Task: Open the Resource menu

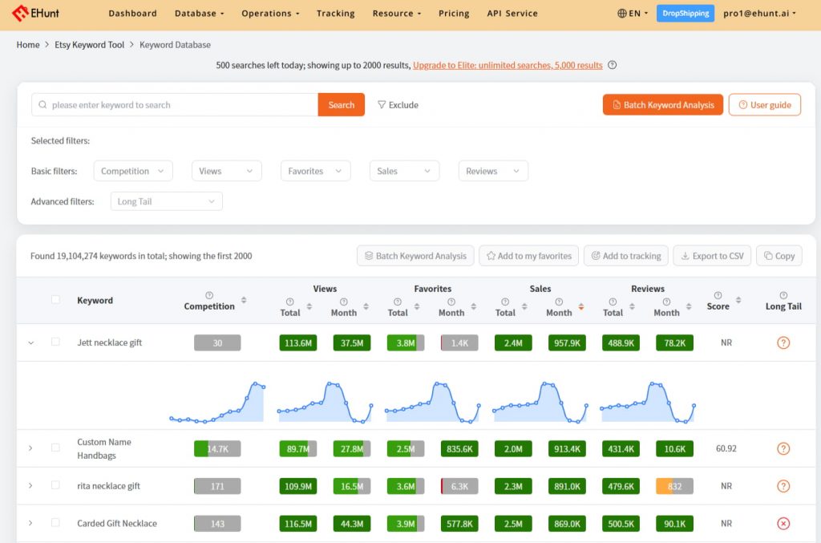Action: click(x=396, y=13)
